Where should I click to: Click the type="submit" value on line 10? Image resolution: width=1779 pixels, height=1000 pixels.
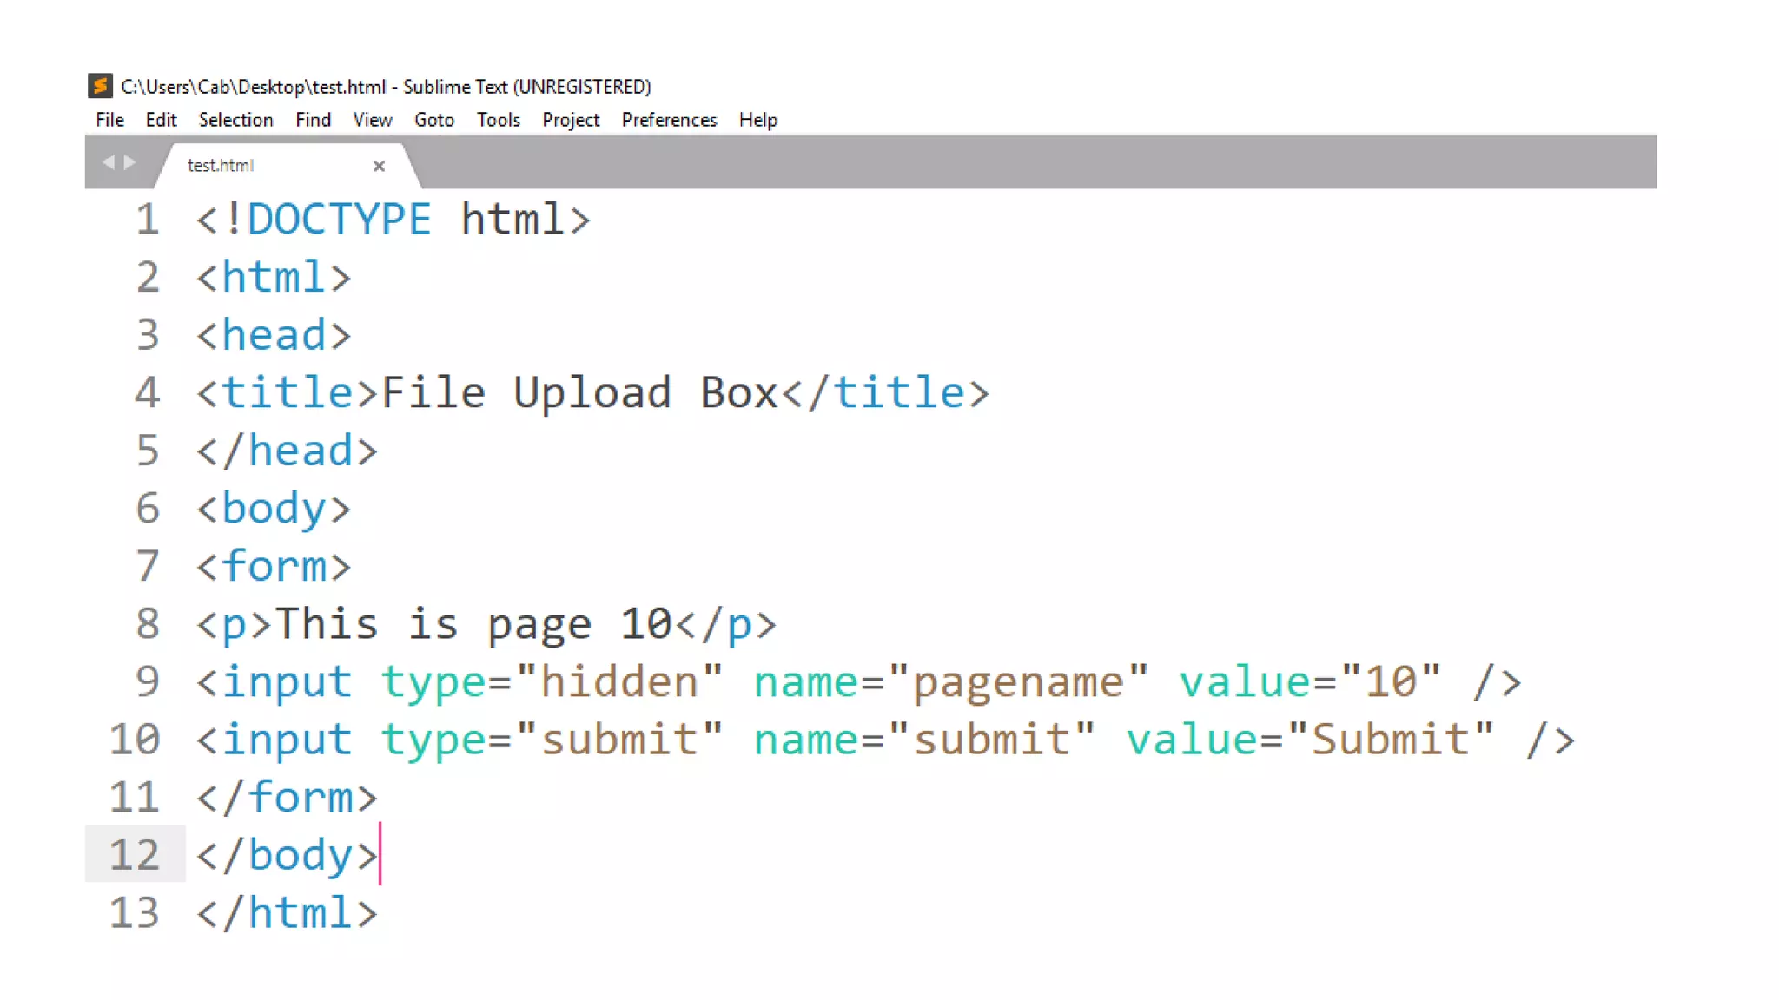[619, 740]
